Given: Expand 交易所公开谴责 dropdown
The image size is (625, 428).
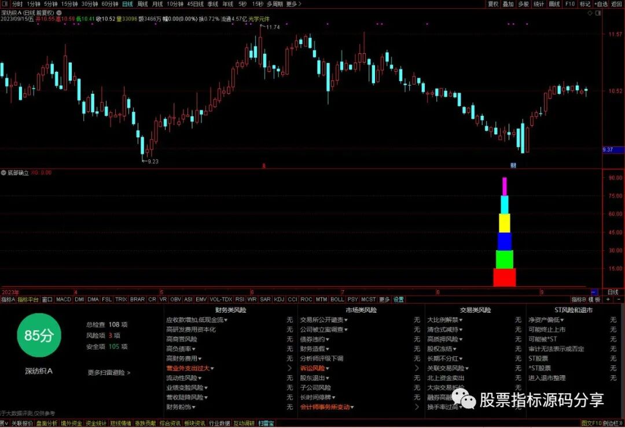Looking at the screenshot, I should pos(323,320).
